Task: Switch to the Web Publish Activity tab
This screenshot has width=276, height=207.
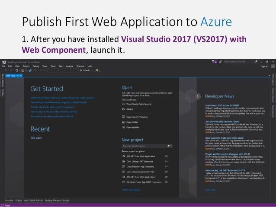Action: 33,201
